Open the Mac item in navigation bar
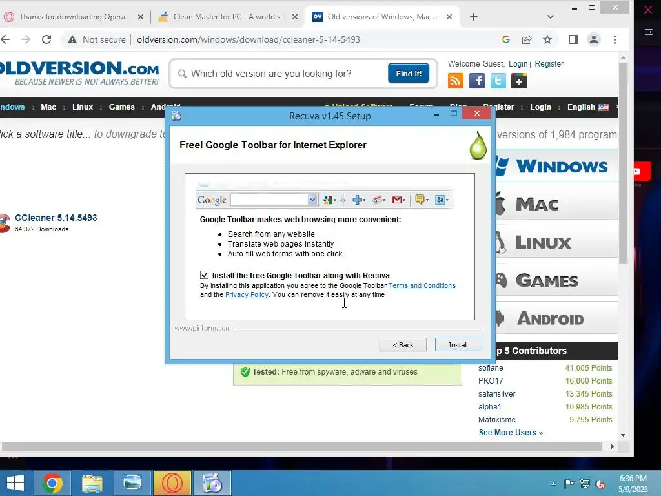 (x=48, y=107)
